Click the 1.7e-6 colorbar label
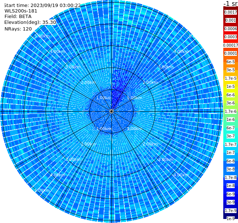238x223 pixels. pos(231,111)
